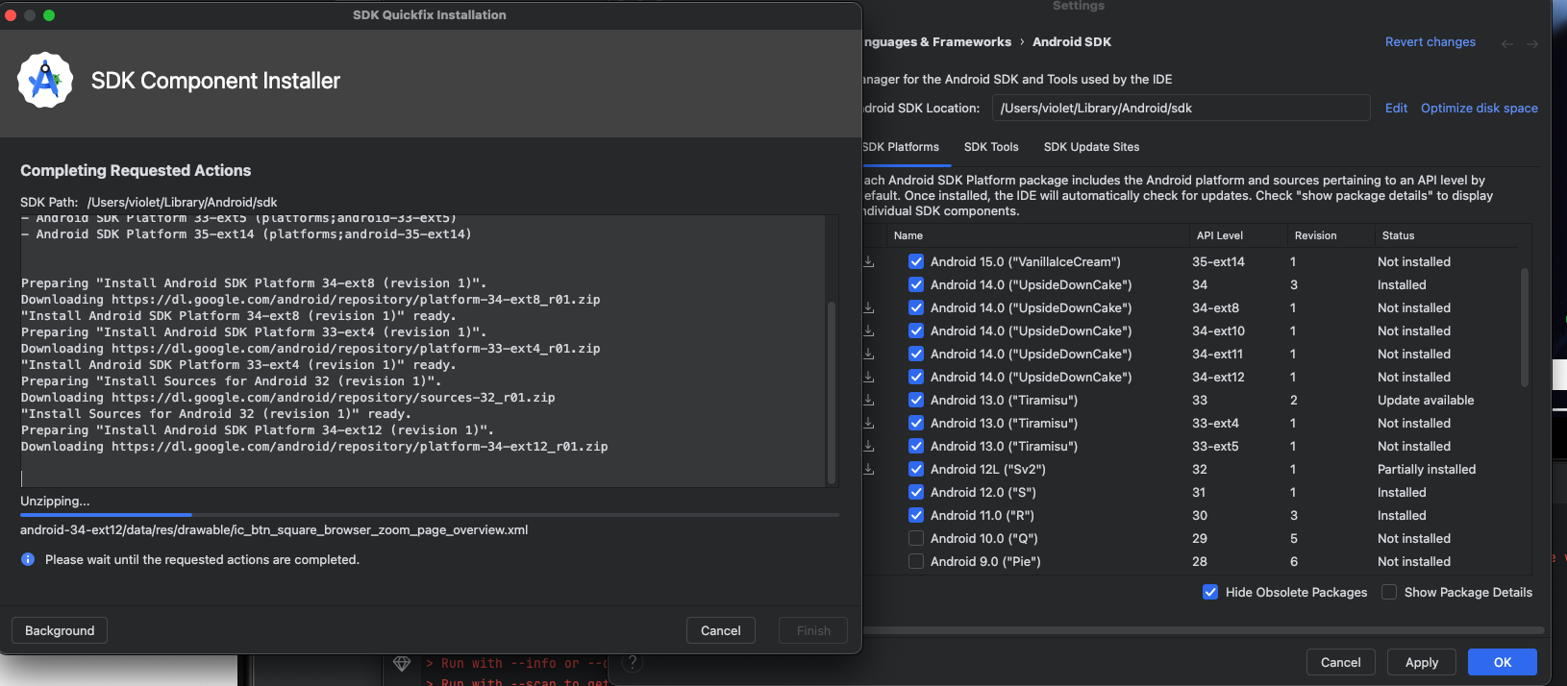Click the Finish button in installer
Viewport: 1567px width, 686px height.
(x=813, y=630)
